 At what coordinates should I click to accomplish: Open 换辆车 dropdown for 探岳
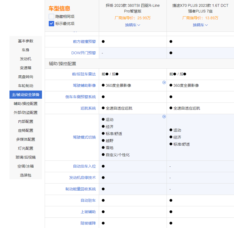[132, 25]
